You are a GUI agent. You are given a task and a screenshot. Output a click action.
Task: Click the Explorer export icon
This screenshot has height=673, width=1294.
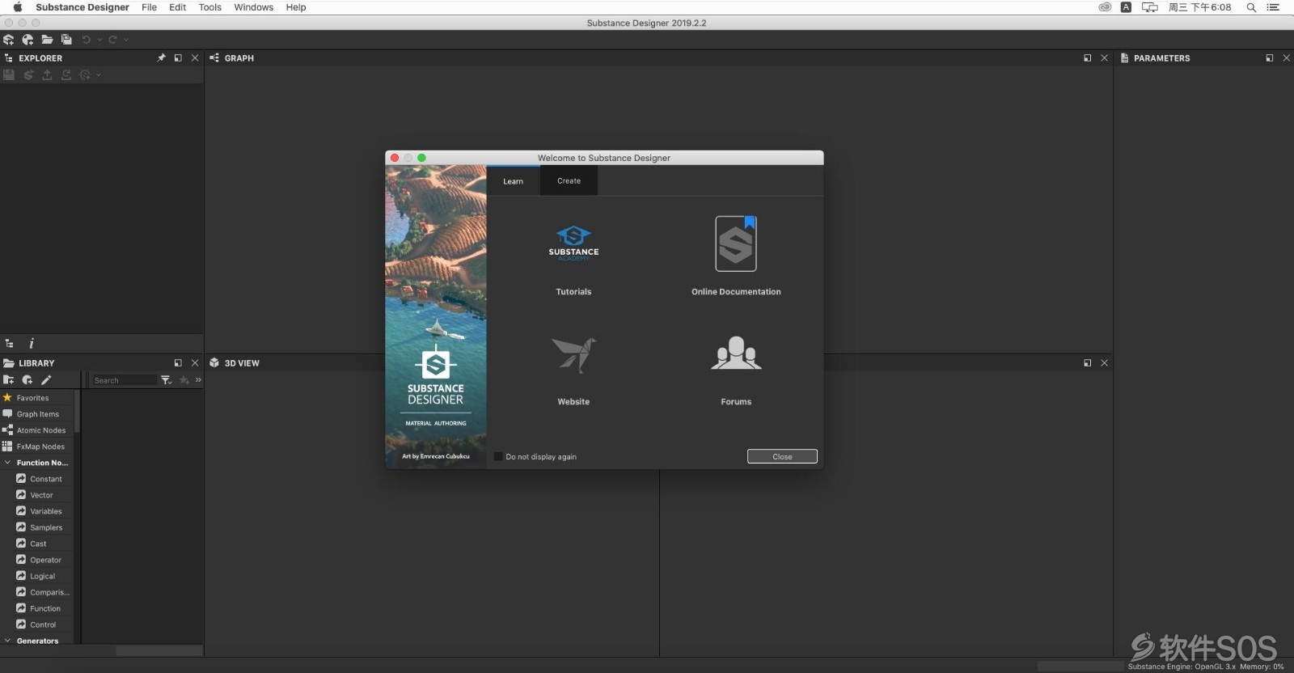click(47, 75)
